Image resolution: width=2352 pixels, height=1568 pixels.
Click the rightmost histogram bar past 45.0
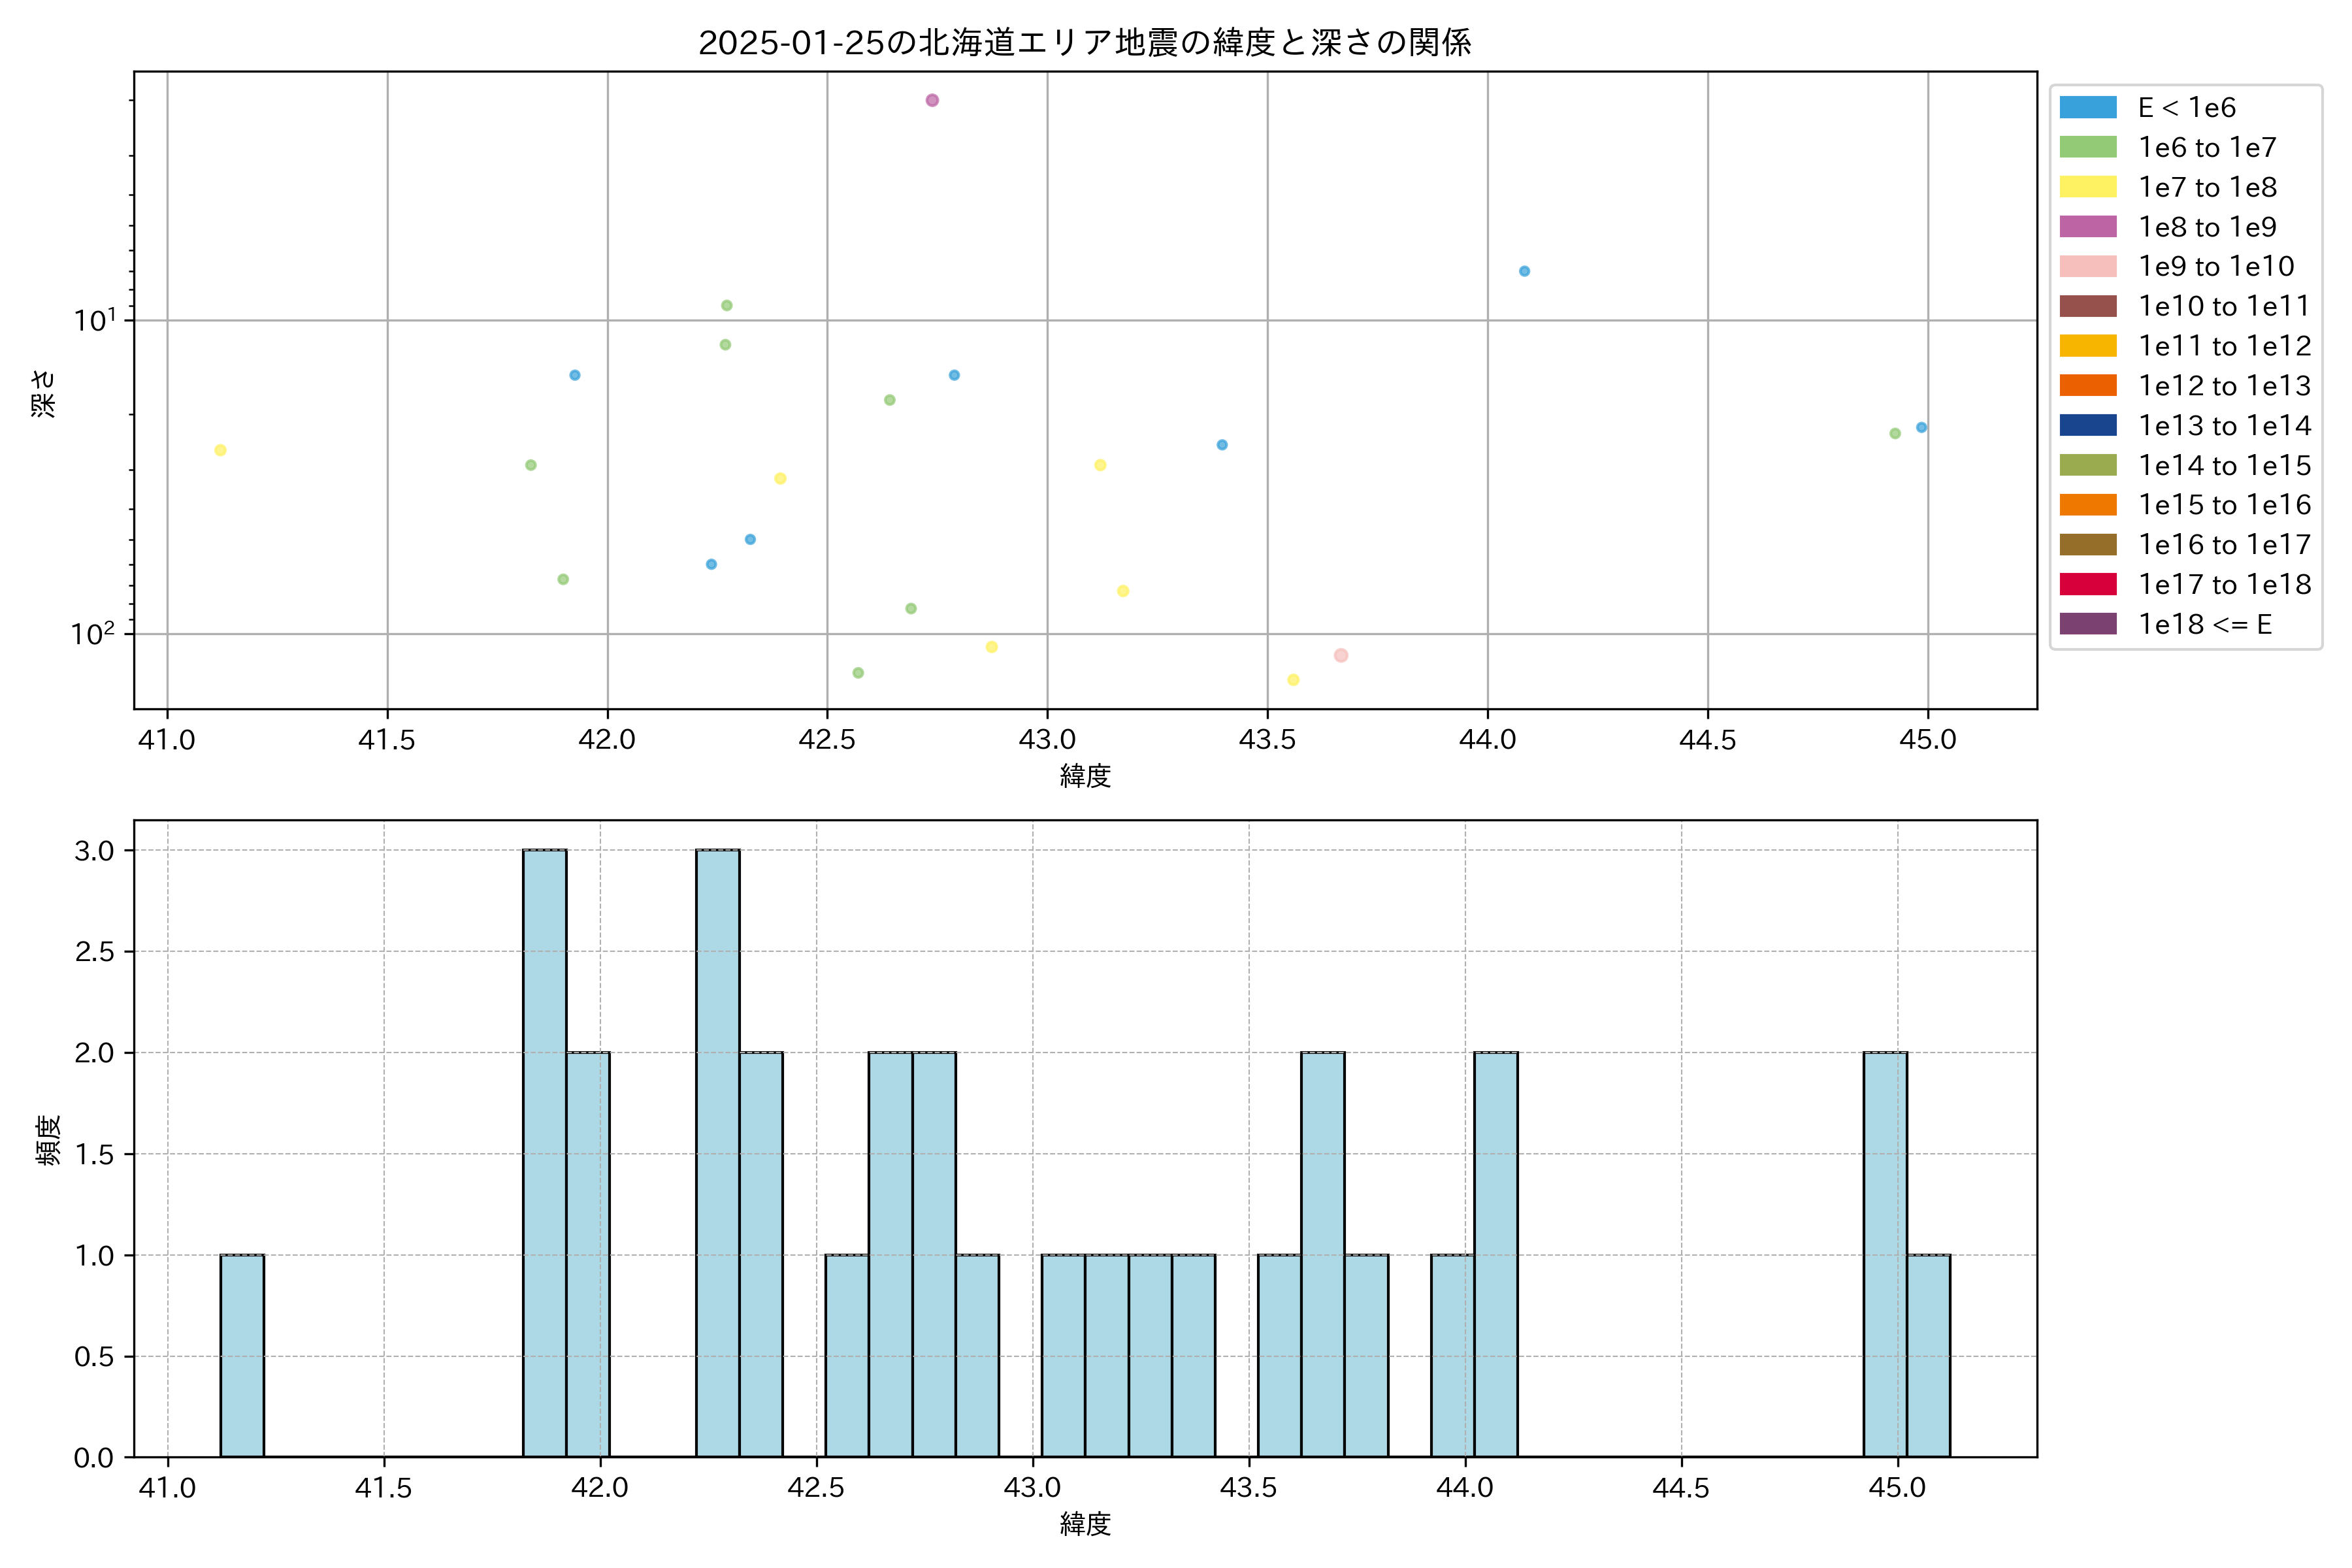pos(1928,1355)
